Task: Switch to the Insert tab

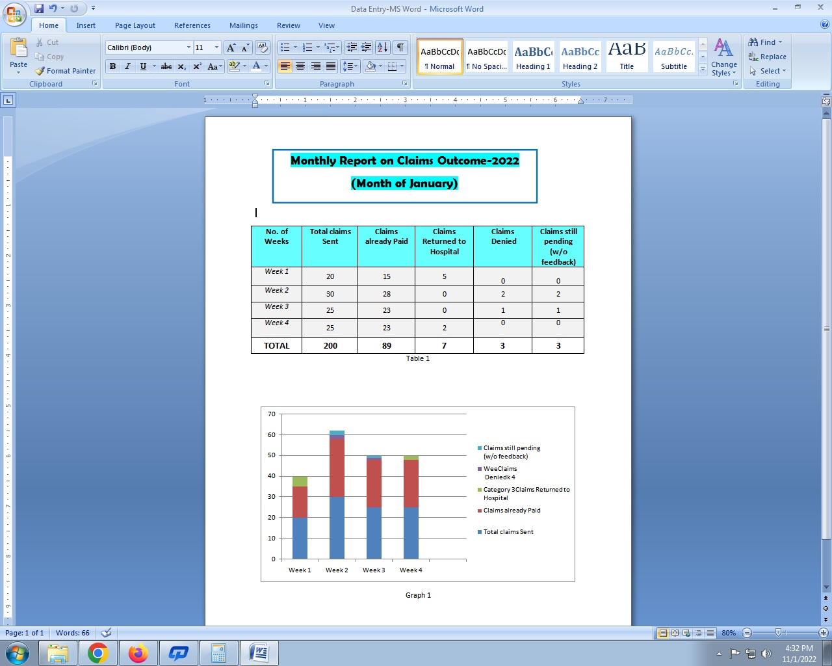Action: [86, 25]
